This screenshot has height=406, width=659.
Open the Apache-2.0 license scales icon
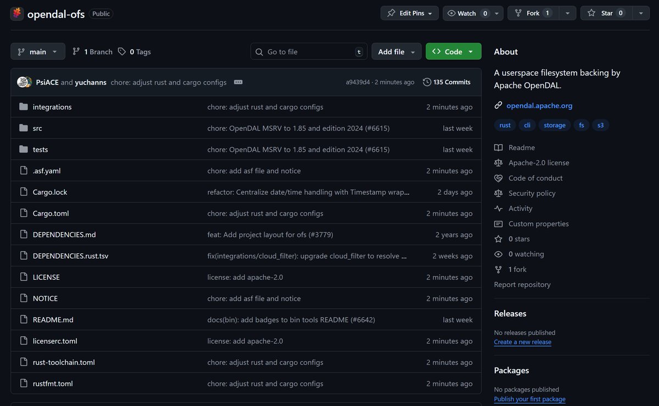498,162
